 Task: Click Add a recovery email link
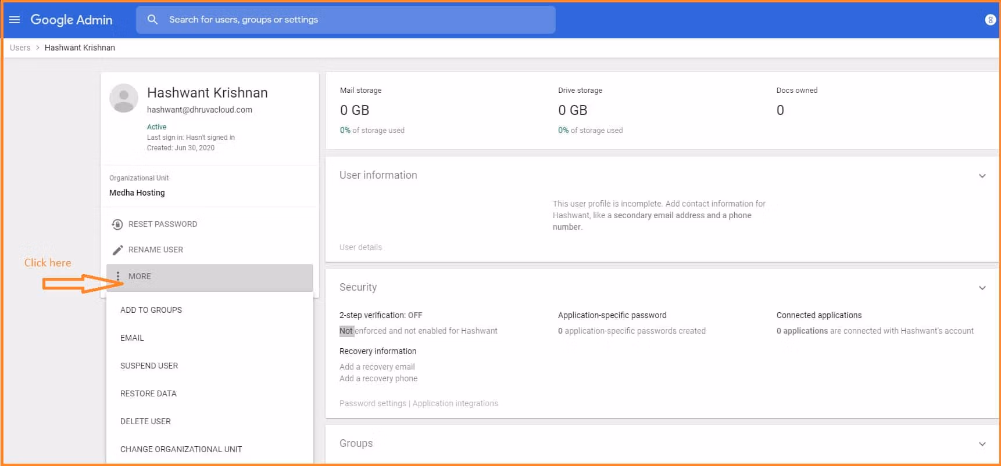(377, 367)
